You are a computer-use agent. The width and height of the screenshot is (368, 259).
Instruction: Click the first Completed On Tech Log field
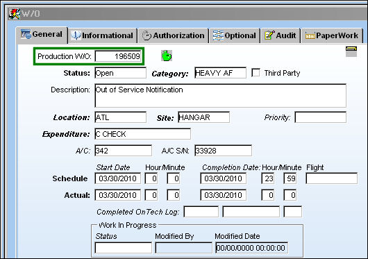tap(201, 212)
